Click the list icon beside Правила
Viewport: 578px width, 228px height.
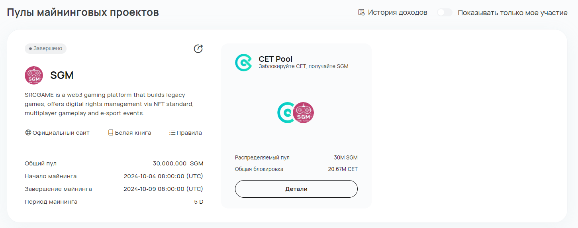tap(172, 133)
